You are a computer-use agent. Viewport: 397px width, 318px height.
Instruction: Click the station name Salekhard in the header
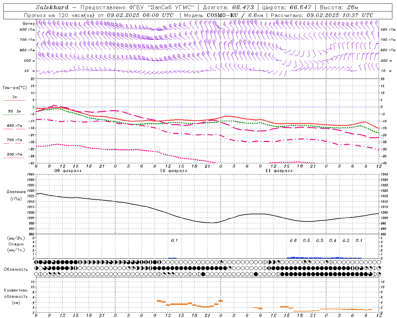pyautogui.click(x=52, y=7)
